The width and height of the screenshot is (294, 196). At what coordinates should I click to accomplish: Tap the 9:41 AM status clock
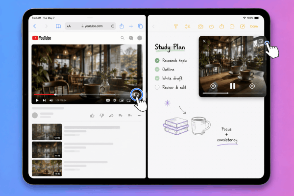point(36,18)
